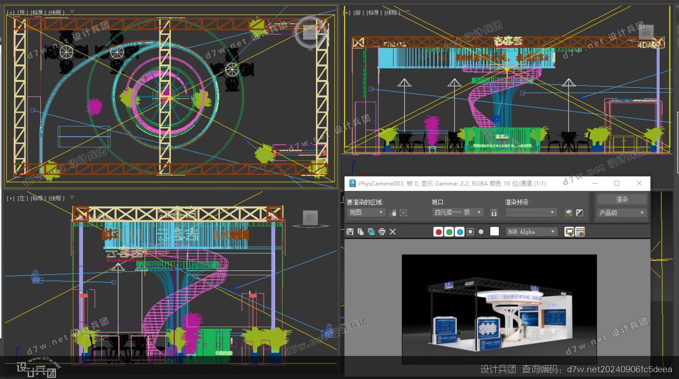Toggle the lock-to-viewport padlock
The width and height of the screenshot is (679, 379).
pyautogui.click(x=494, y=213)
